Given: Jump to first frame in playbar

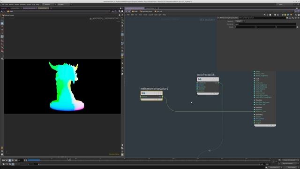Looking at the screenshot, I should pos(3,160).
